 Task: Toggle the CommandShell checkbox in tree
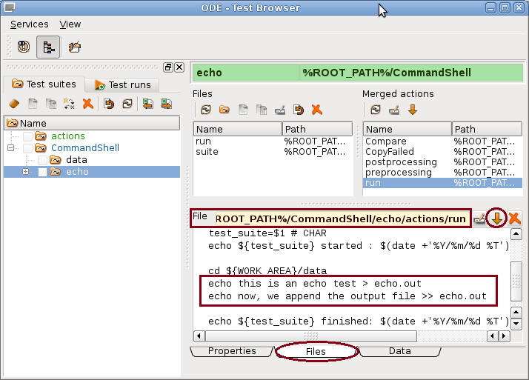[28, 148]
